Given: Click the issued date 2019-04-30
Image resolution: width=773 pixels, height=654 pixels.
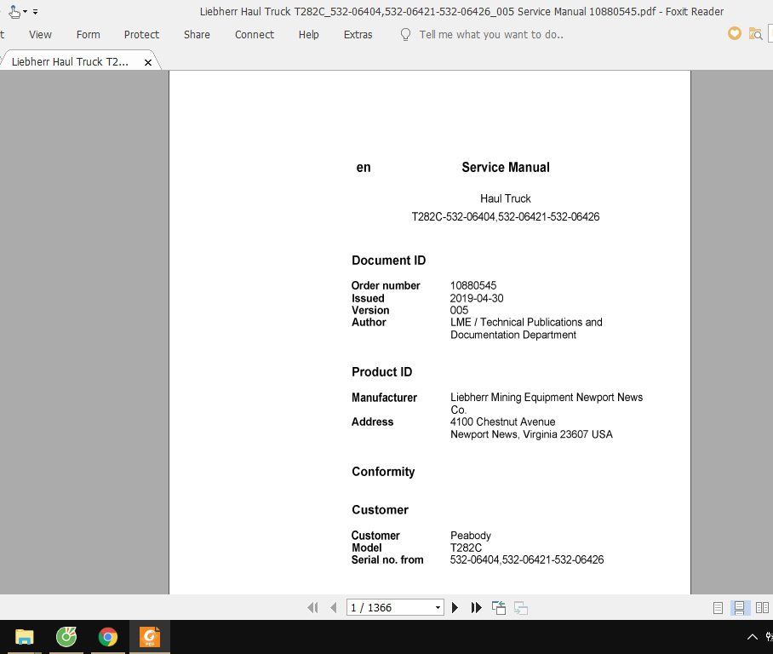Looking at the screenshot, I should point(477,298).
